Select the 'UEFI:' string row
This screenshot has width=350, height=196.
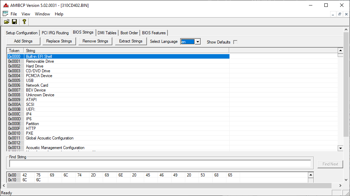click(x=118, y=109)
